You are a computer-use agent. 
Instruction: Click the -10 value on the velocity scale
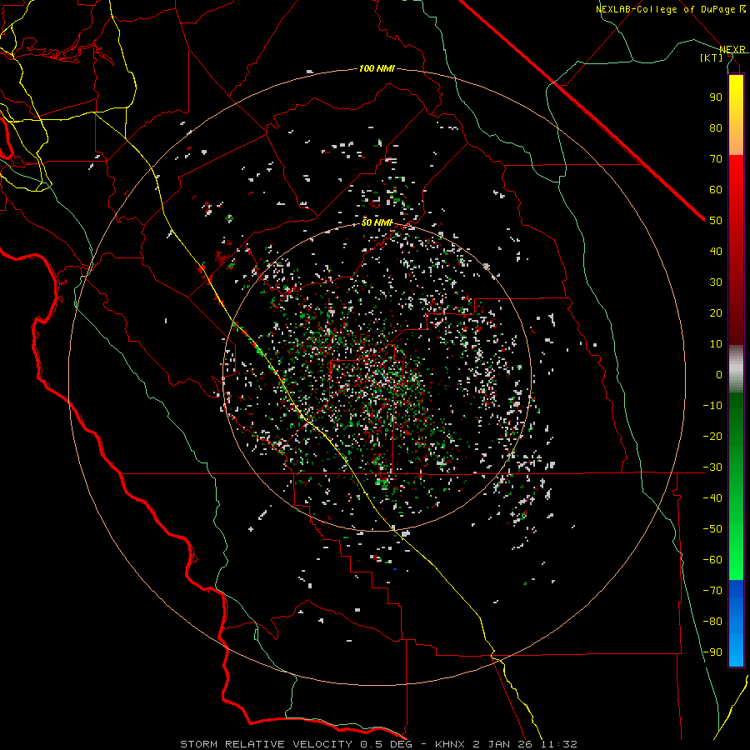(x=712, y=406)
